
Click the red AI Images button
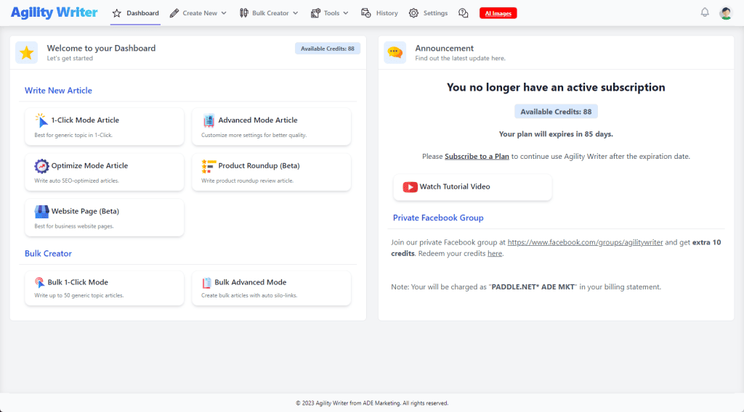tap(498, 13)
